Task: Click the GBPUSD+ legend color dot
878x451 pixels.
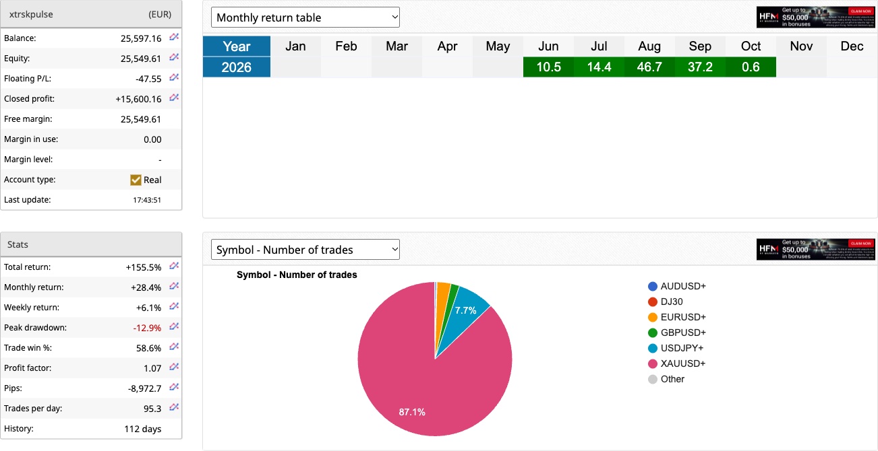Action: click(x=652, y=333)
